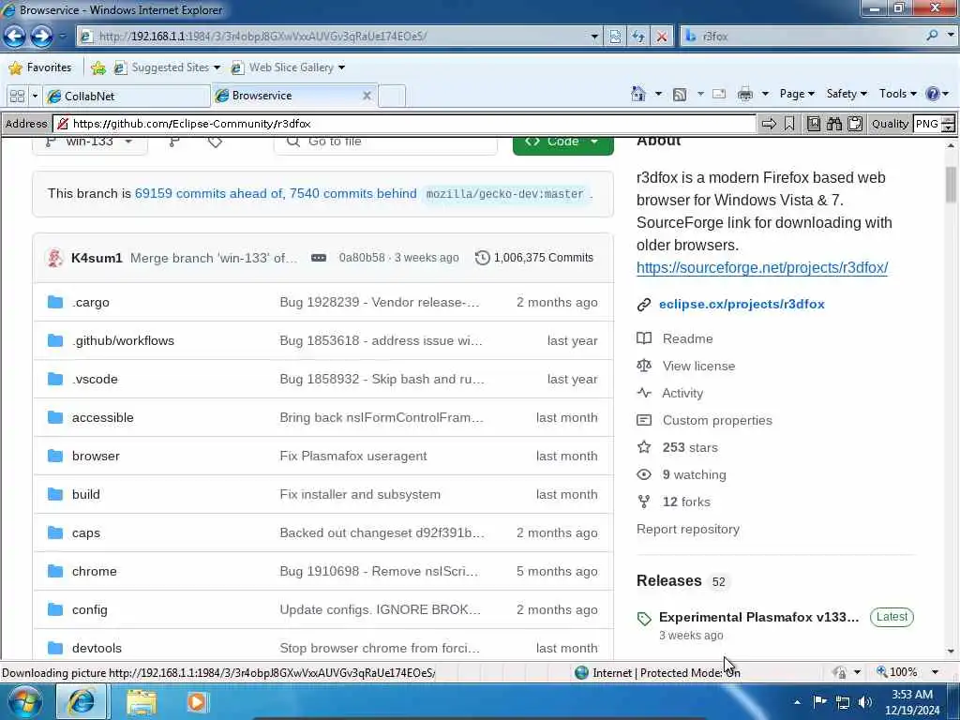Open the Tools menu
Image resolution: width=960 pixels, height=720 pixels.
pyautogui.click(x=897, y=94)
